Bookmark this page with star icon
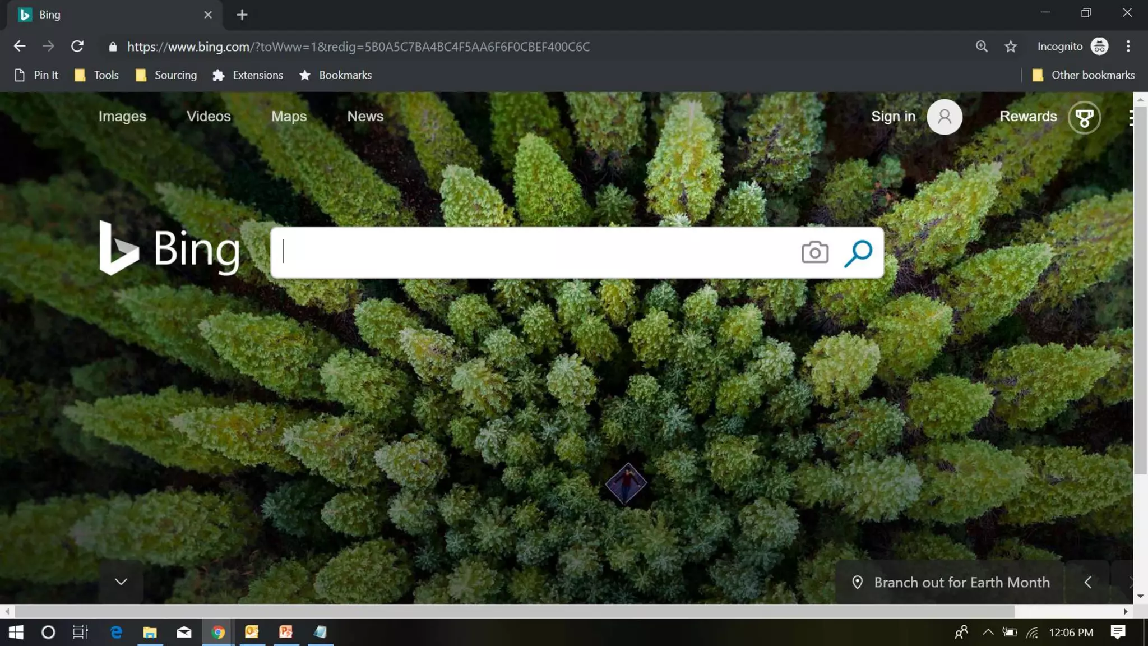The height and width of the screenshot is (646, 1148). [1010, 47]
